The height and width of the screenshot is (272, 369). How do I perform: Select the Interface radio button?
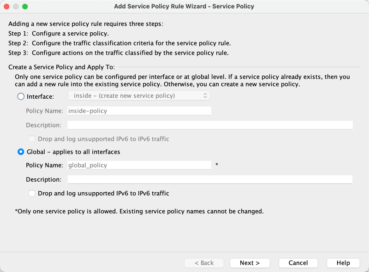pyautogui.click(x=21, y=97)
